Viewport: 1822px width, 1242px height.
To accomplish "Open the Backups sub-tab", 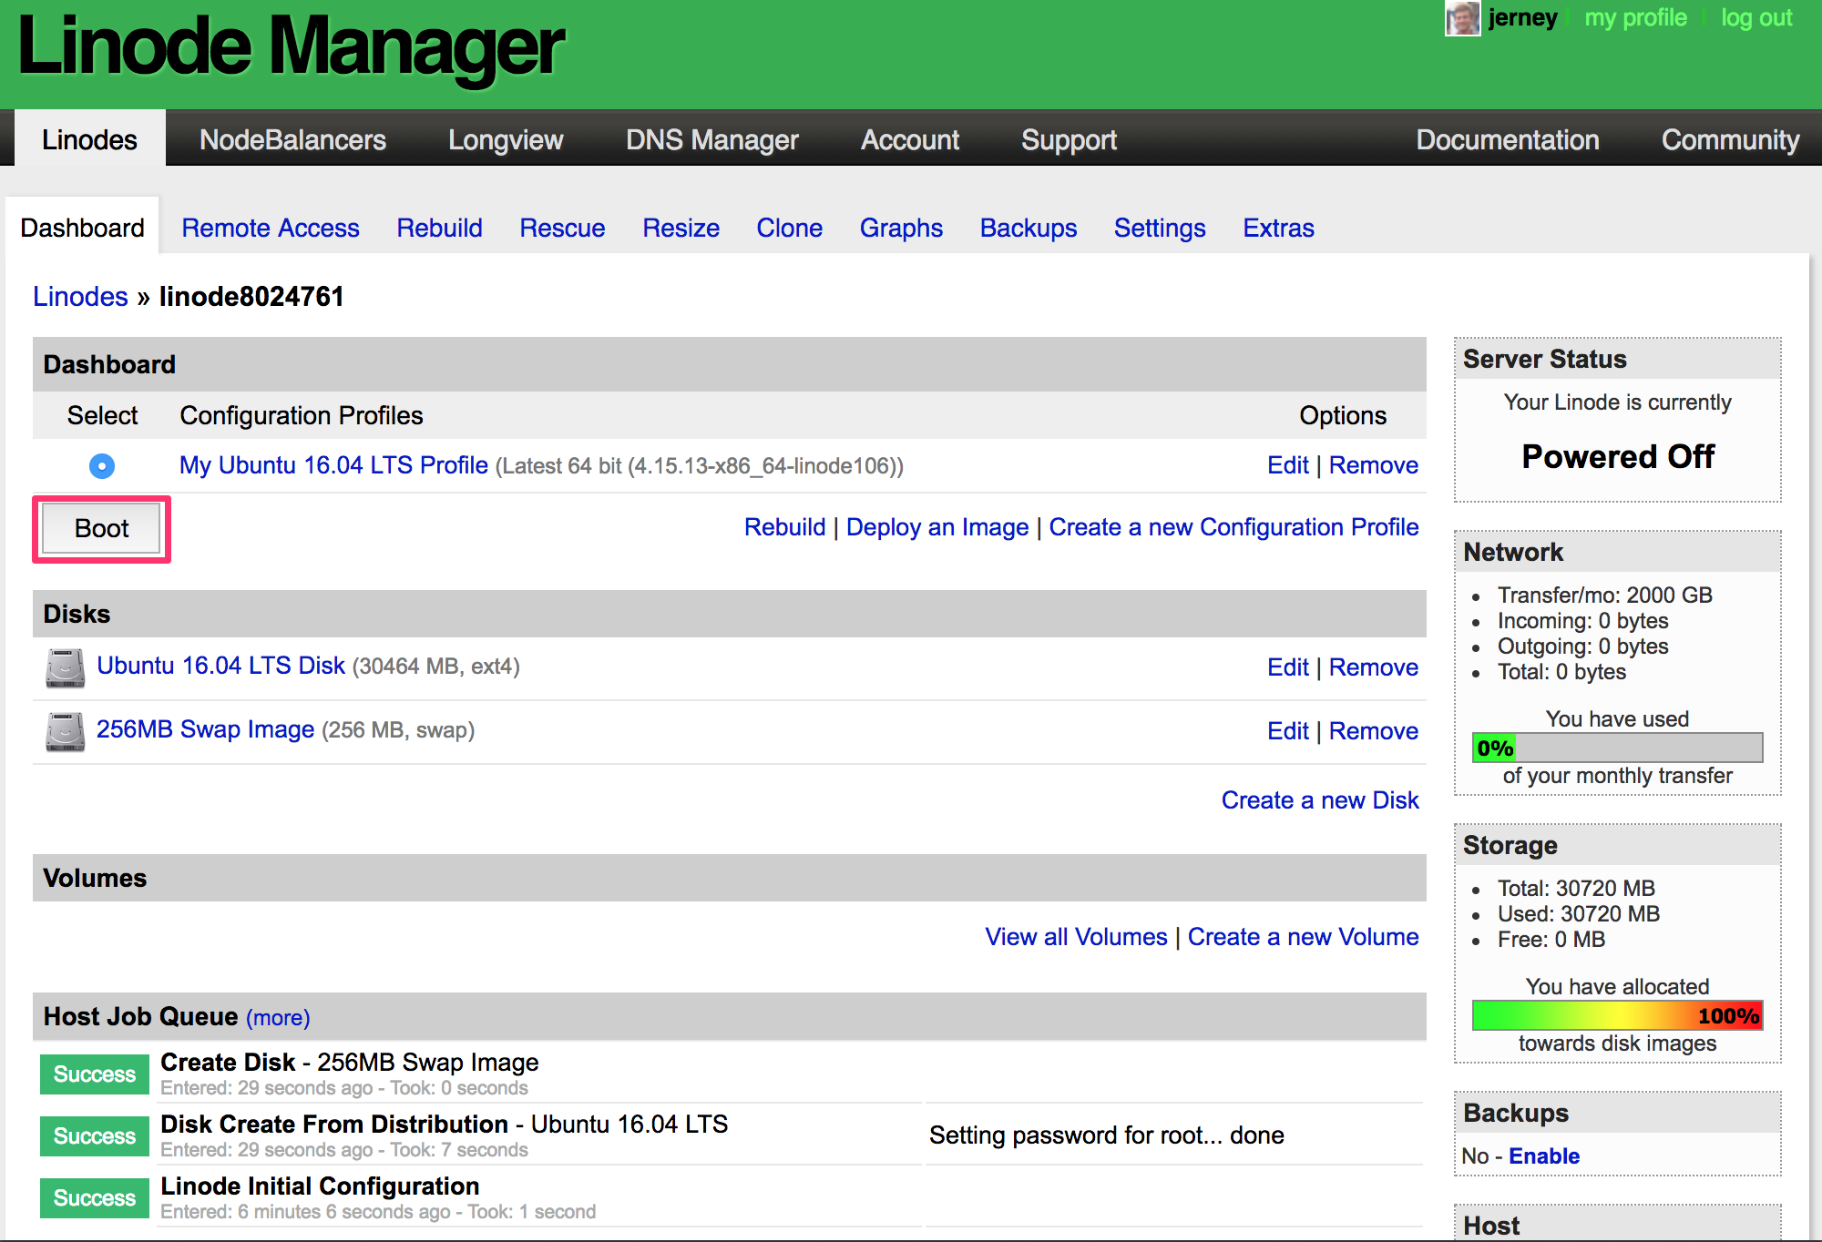I will click(1029, 228).
